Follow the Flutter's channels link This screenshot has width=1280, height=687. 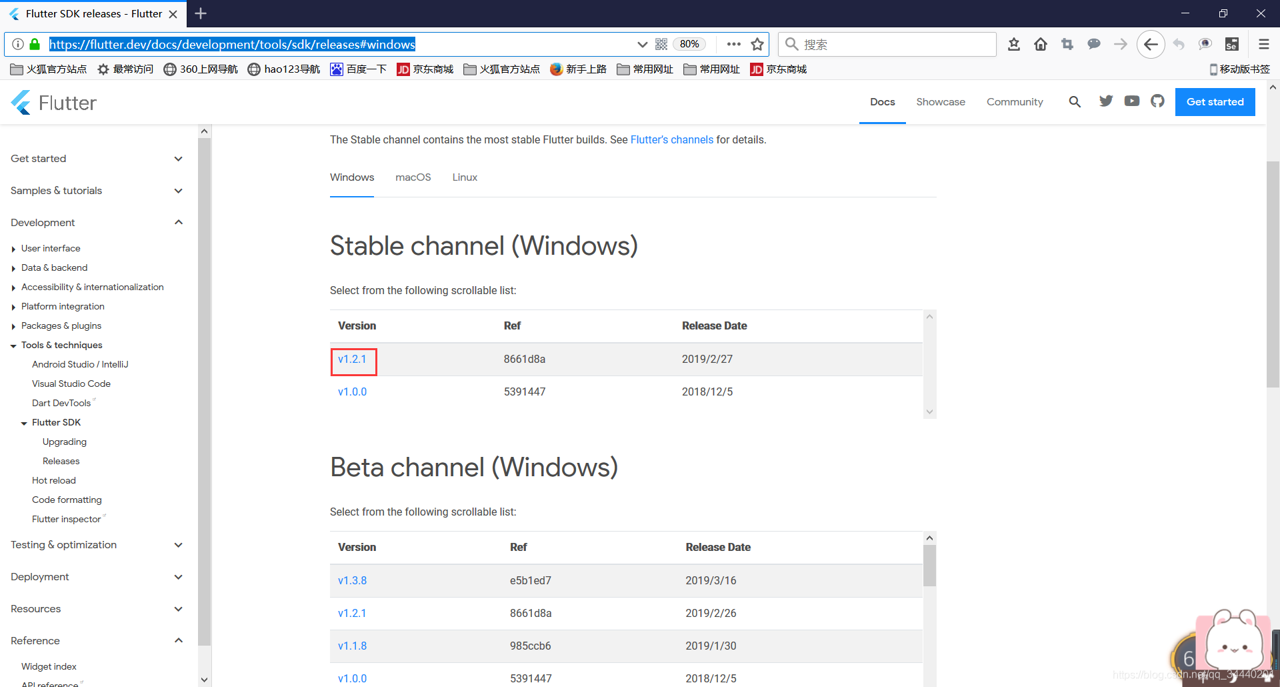(x=672, y=139)
